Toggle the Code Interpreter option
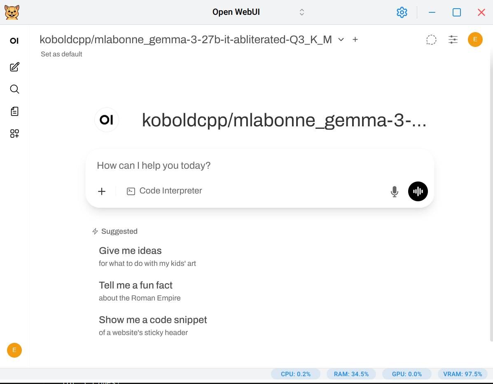This screenshot has width=493, height=384. coord(164,191)
